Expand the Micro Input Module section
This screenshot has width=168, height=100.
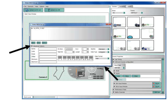(114, 87)
